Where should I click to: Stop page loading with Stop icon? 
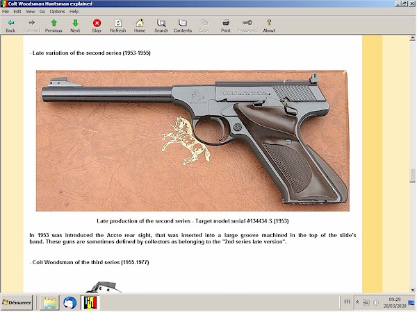pyautogui.click(x=97, y=26)
